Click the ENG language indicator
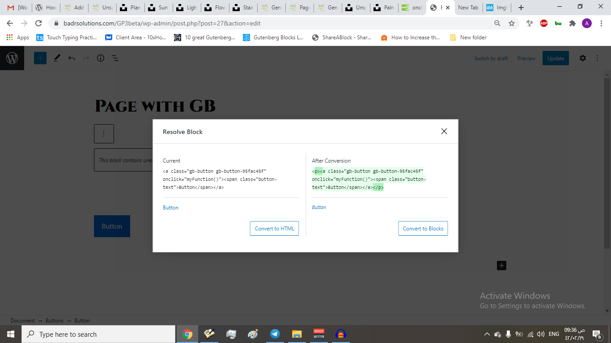The image size is (611, 343). 554,334
